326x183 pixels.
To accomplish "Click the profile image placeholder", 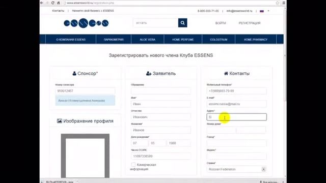I will pos(85,156).
